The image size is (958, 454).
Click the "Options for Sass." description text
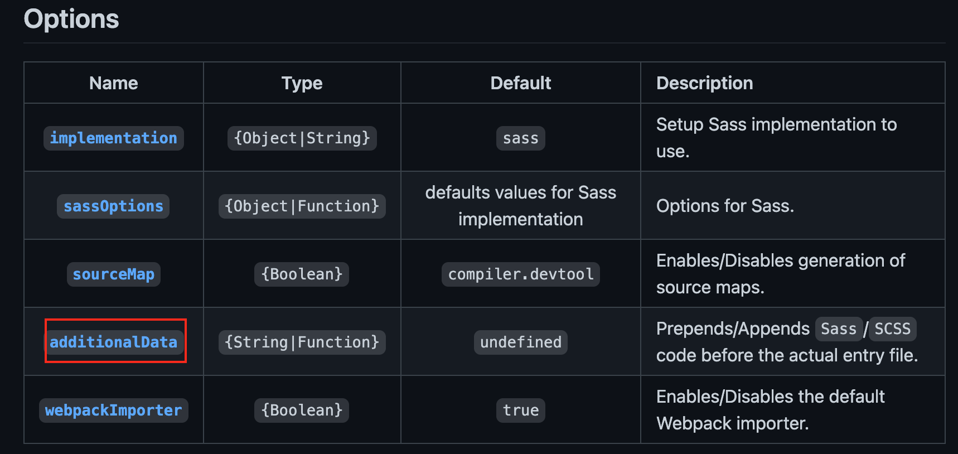(x=725, y=206)
